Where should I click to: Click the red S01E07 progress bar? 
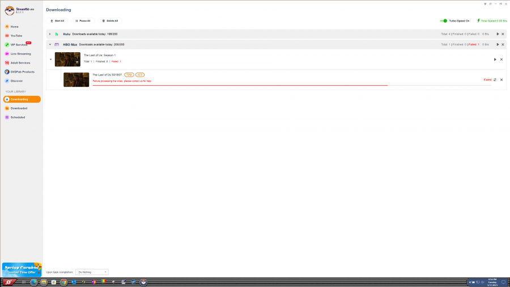[240, 85]
